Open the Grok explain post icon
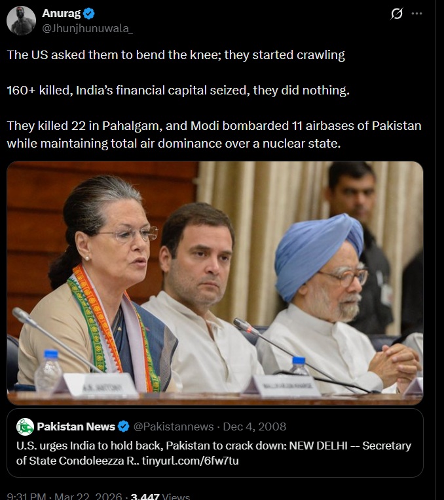 (x=397, y=14)
